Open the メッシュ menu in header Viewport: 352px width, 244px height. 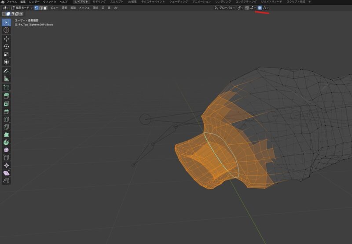click(84, 8)
